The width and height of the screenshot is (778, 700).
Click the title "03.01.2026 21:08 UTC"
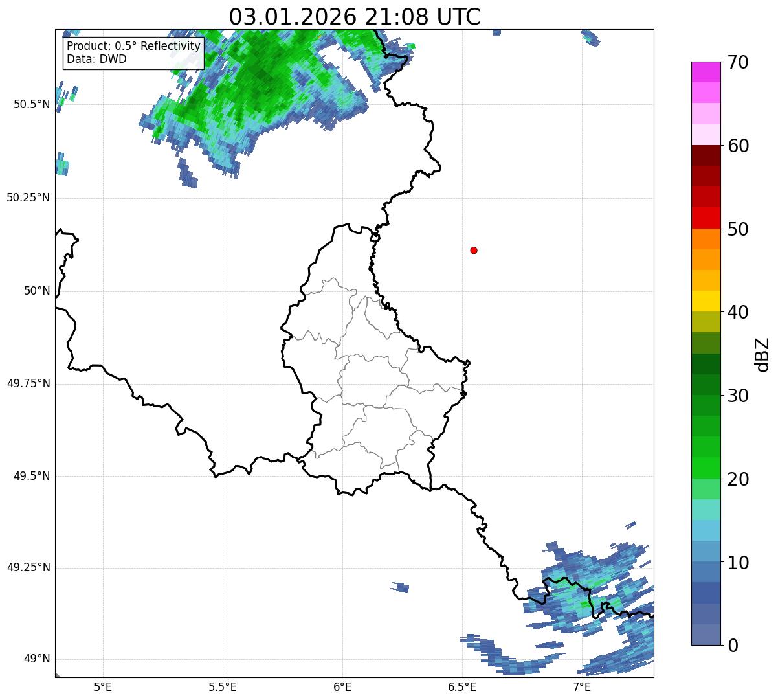click(x=355, y=16)
